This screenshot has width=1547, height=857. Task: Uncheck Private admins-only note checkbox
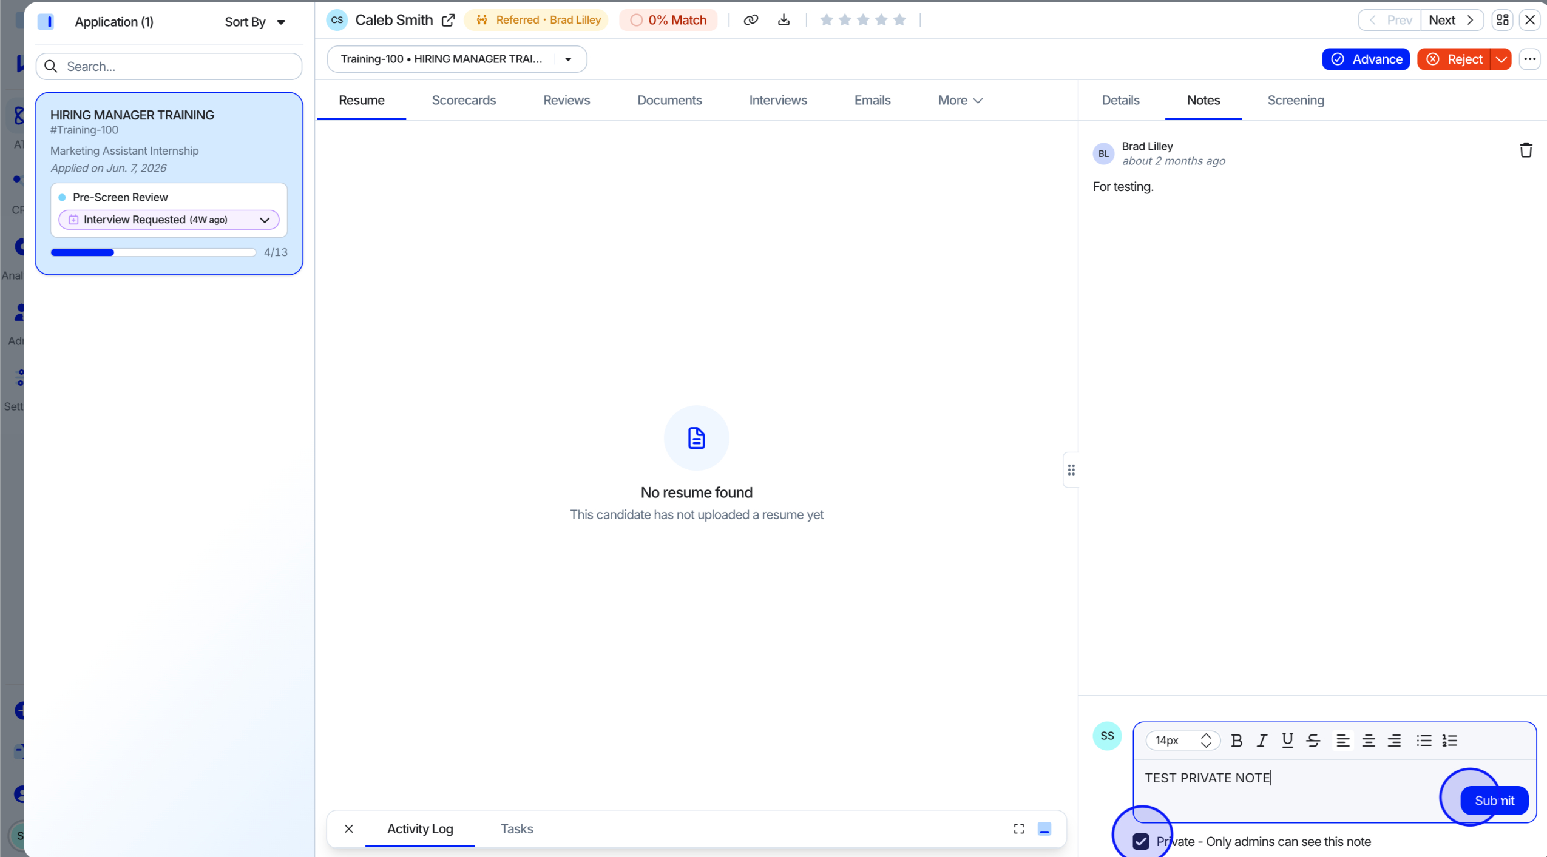point(1140,841)
